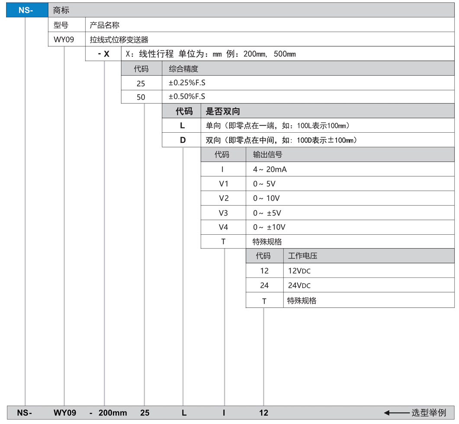The image size is (459, 424).
Task: Click the ±0.25%F.S accuracy value
Action: click(186, 83)
